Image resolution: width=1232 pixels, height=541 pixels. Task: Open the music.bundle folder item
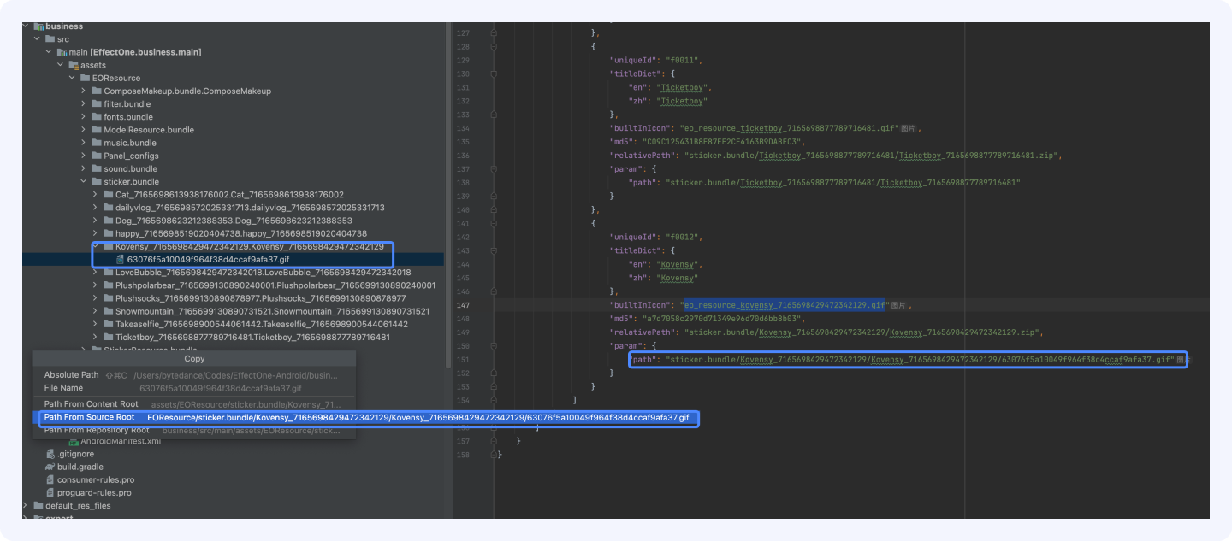[x=129, y=143]
